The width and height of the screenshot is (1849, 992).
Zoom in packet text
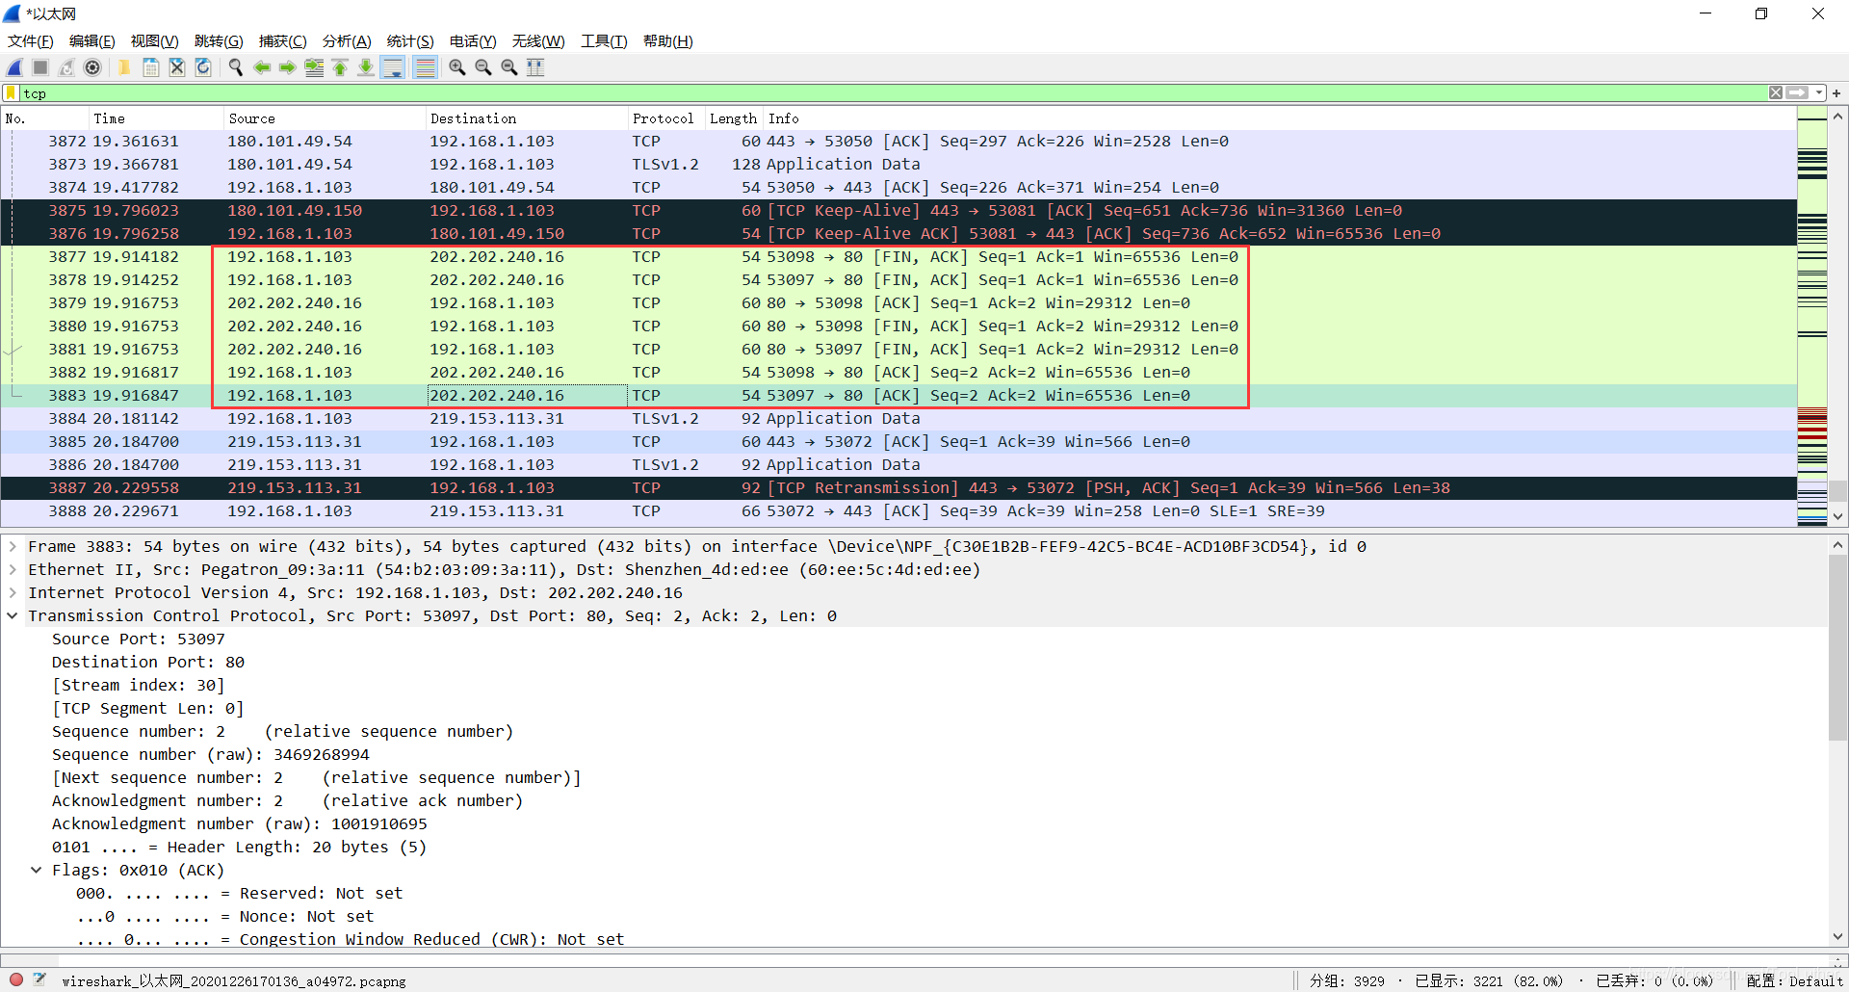(x=456, y=67)
